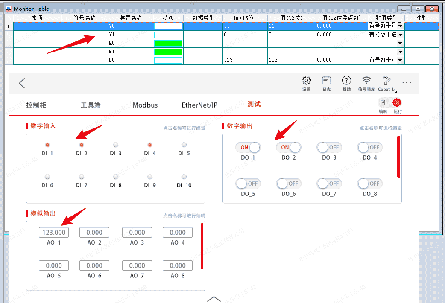Expand the bottom panel up chevron

[214, 299]
